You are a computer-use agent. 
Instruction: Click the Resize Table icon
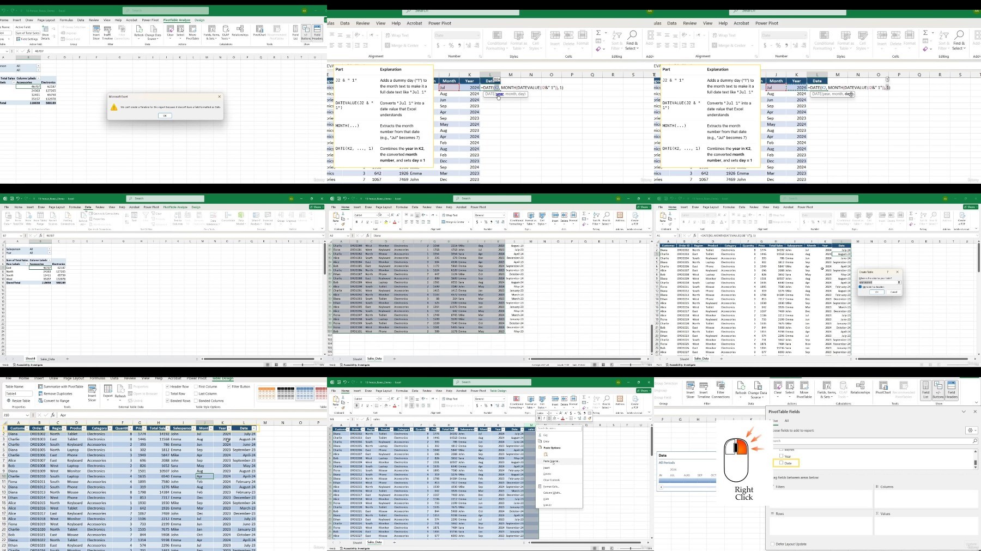pyautogui.click(x=9, y=401)
